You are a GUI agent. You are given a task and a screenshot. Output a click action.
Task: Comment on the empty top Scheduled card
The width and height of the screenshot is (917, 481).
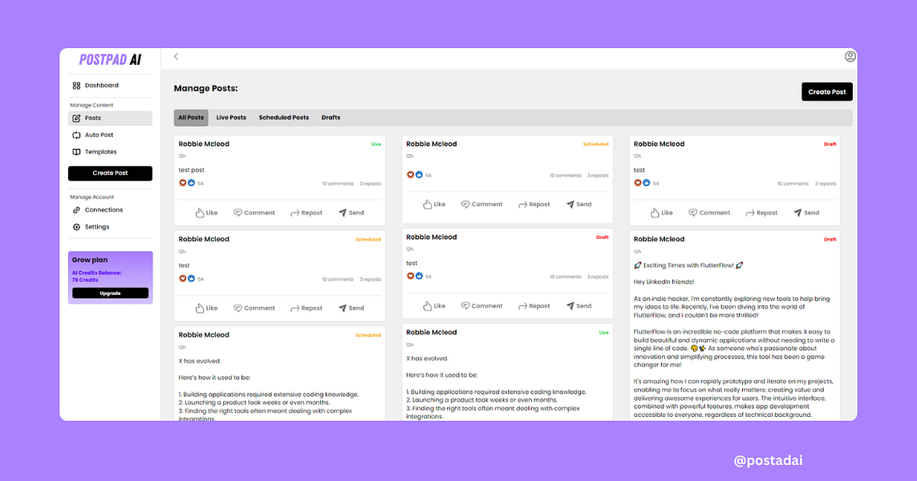[x=481, y=204]
